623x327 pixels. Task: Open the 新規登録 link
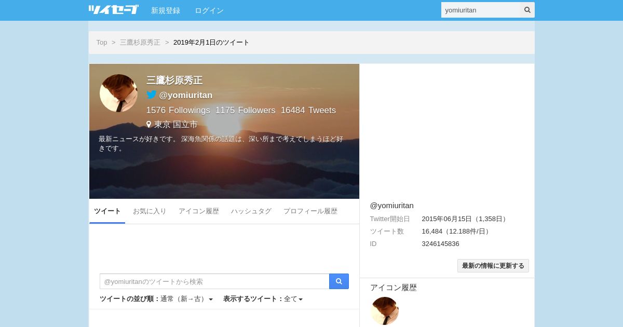click(x=166, y=10)
